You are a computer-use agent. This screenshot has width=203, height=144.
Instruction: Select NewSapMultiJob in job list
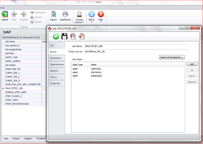[23, 49]
